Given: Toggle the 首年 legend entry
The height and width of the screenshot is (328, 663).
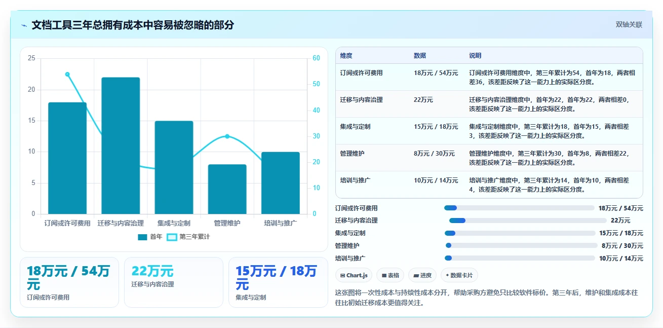Looking at the screenshot, I should coord(150,237).
